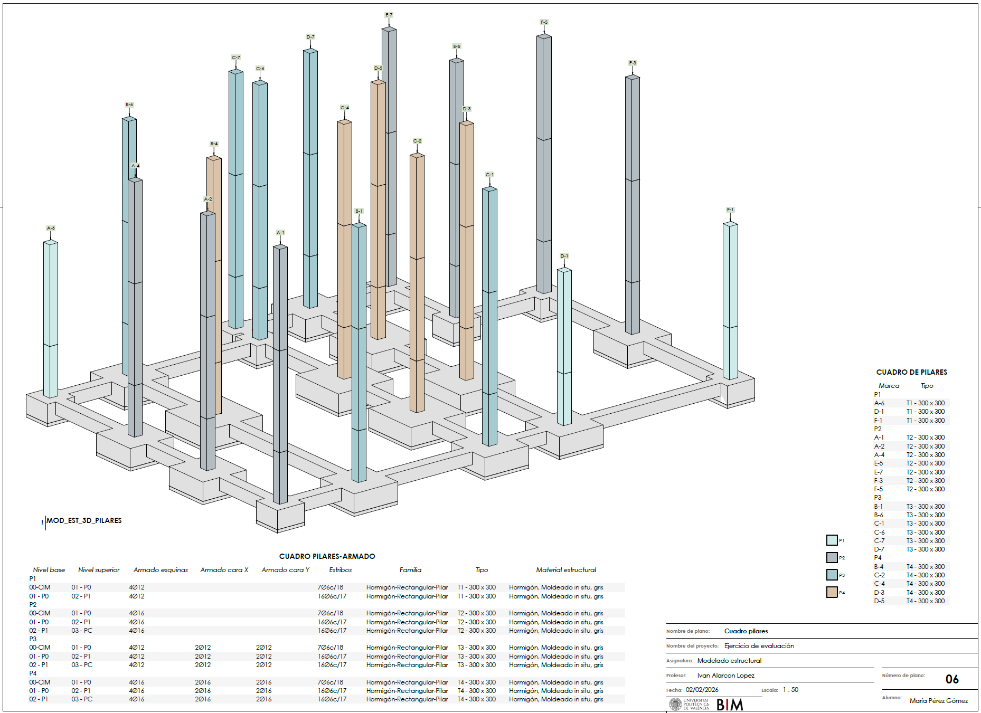Click the F-1 tag above the 3D column
This screenshot has width=981, height=713.
click(730, 210)
